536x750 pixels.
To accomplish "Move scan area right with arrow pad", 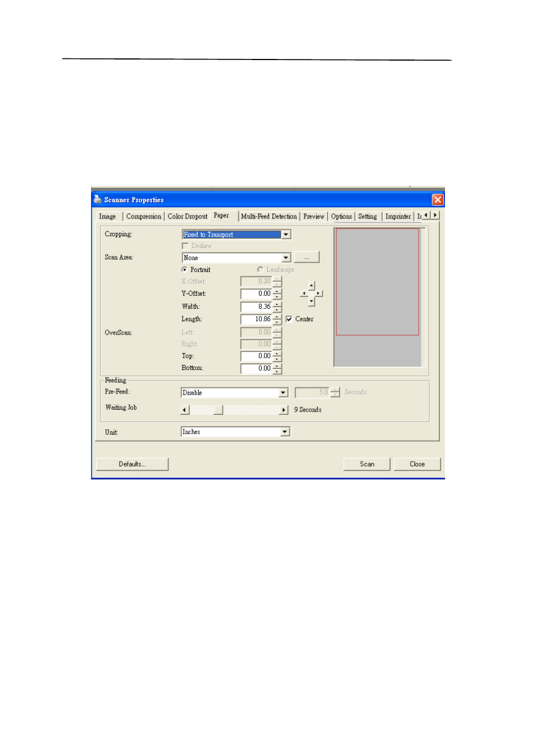I will pos(319,294).
